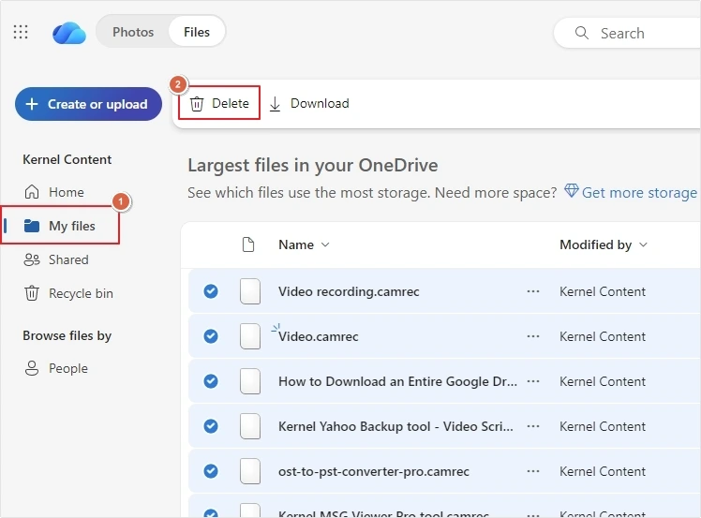This screenshot has width=701, height=518.
Task: Click the search magnifier icon
Action: click(582, 33)
